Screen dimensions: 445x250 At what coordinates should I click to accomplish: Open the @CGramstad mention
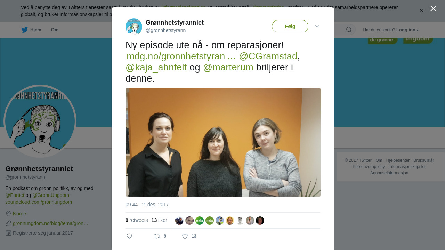[x=268, y=56]
